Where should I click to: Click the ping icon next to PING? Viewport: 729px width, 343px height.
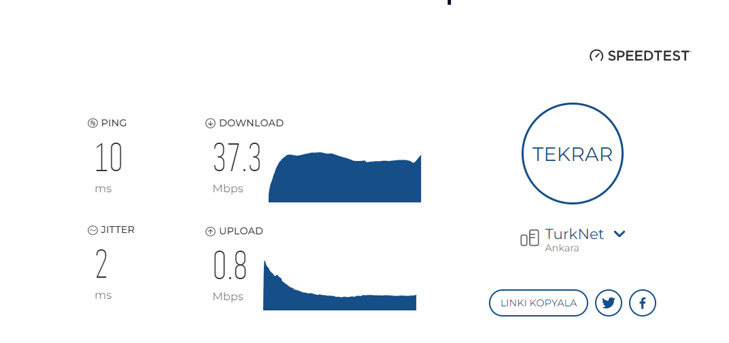point(92,123)
